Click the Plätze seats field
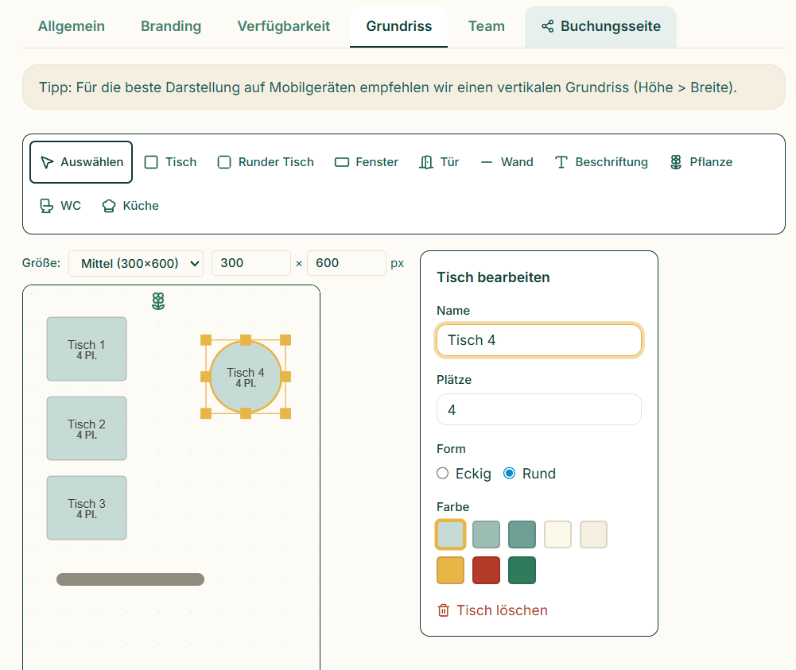 click(539, 409)
